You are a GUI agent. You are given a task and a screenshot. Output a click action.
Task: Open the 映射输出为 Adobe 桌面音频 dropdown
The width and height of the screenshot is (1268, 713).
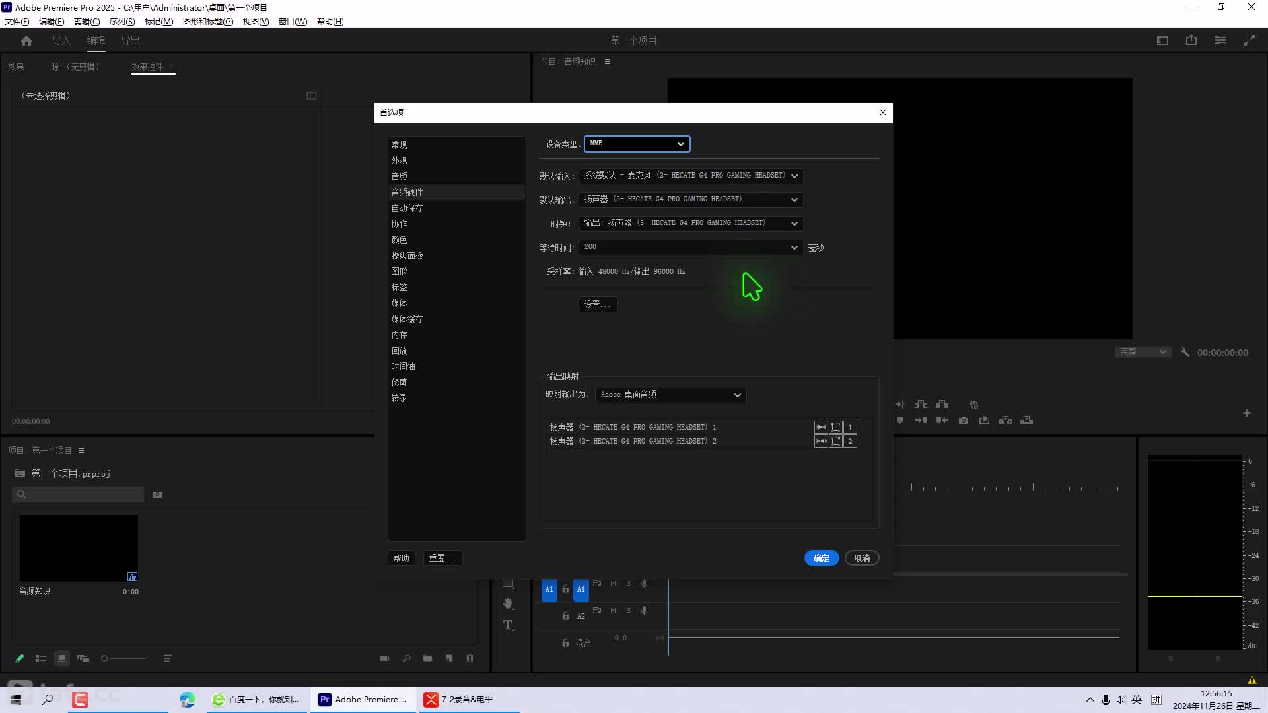pos(670,395)
